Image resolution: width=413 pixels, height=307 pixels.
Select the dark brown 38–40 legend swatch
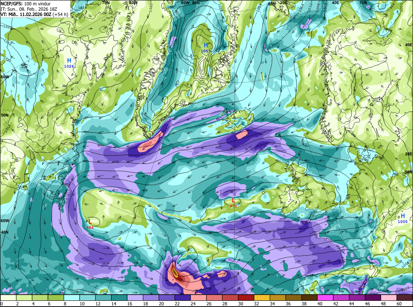pos(309,298)
